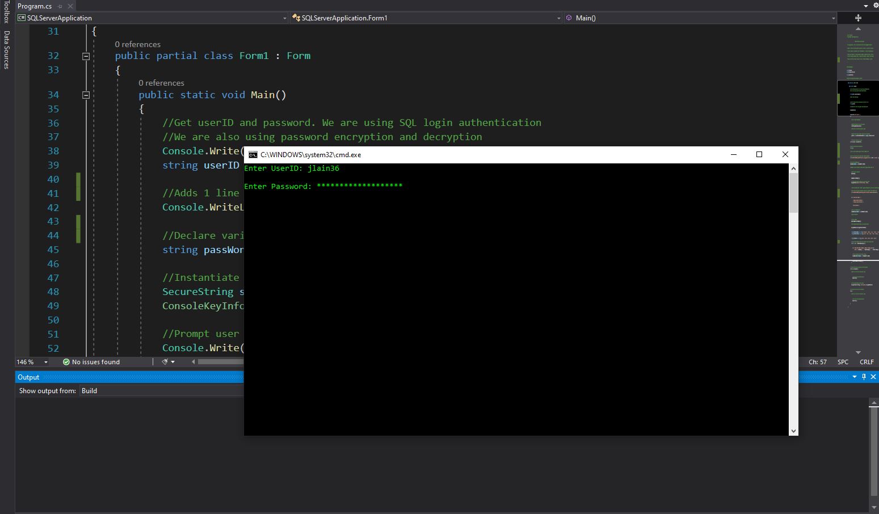Click the Enter UserID line in console
Image resolution: width=879 pixels, height=514 pixels.
pos(292,168)
